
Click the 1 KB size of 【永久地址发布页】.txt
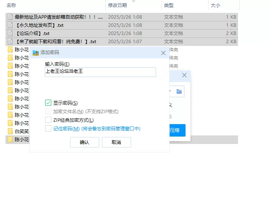[x=231, y=25]
